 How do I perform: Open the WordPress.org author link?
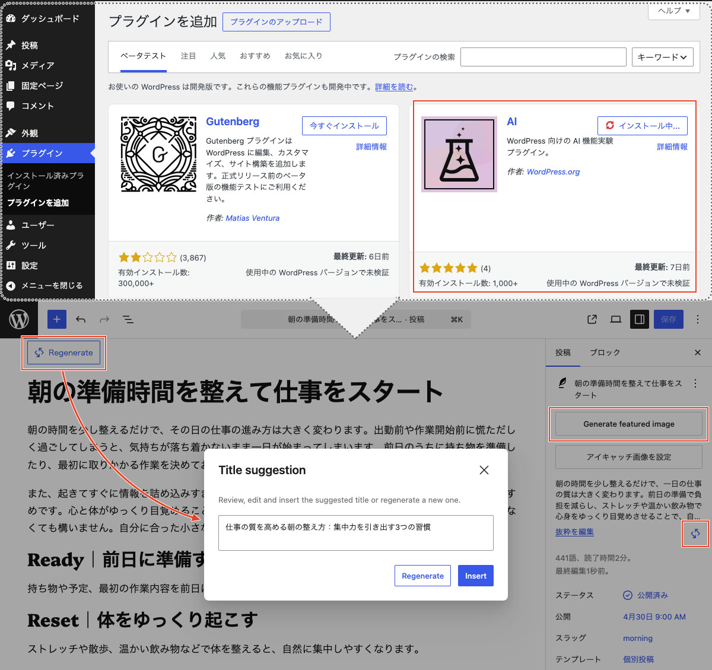click(553, 172)
